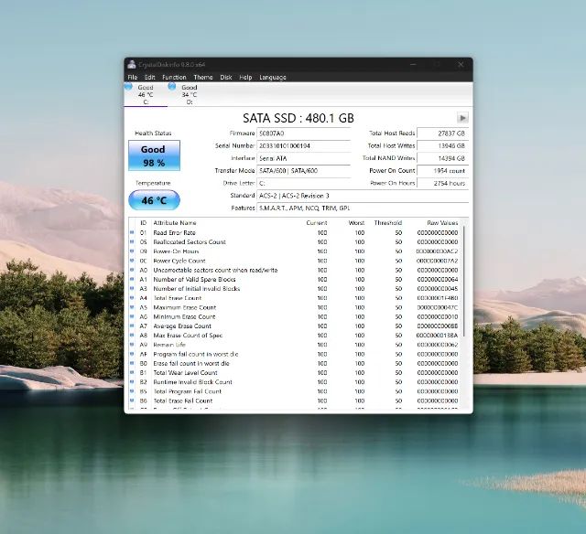Screen dimensions: 586x534
Task: Click the Remain Life attribute name
Action: [x=169, y=345]
